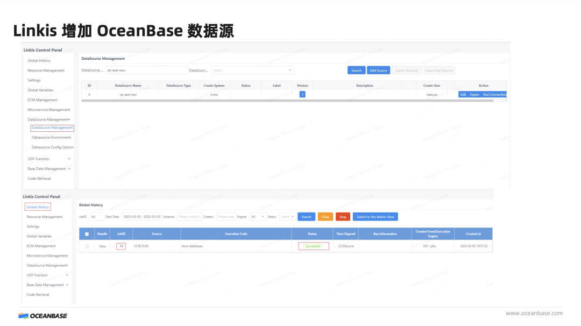Click Switch to the Admin View
581x326 pixels.
pyautogui.click(x=375, y=217)
